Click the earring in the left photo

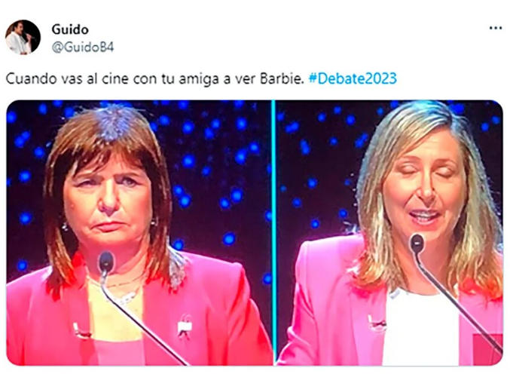coord(154,222)
